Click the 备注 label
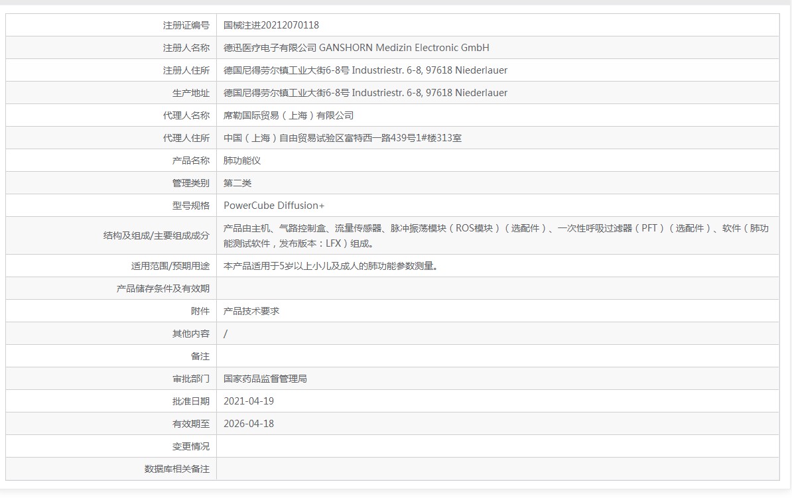Image resolution: width=792 pixels, height=504 pixels. [200, 357]
